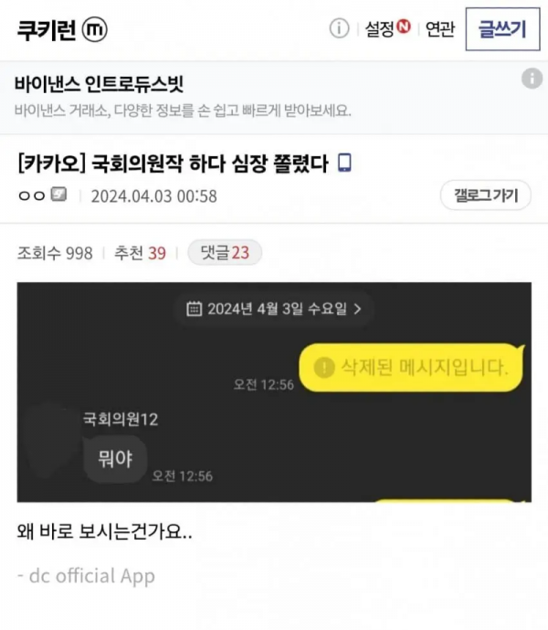Click the 갤로그가기 button

486,195
